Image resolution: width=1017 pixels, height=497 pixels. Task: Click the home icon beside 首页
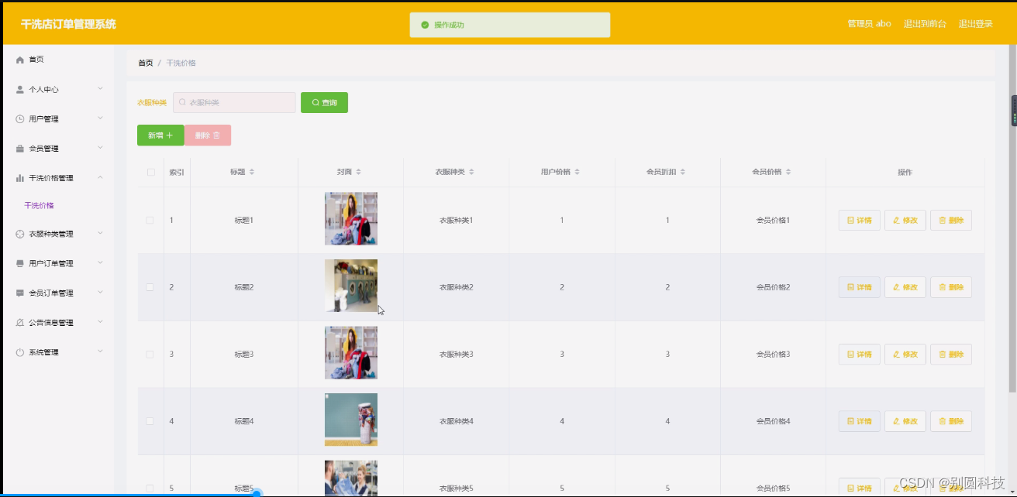coord(21,59)
